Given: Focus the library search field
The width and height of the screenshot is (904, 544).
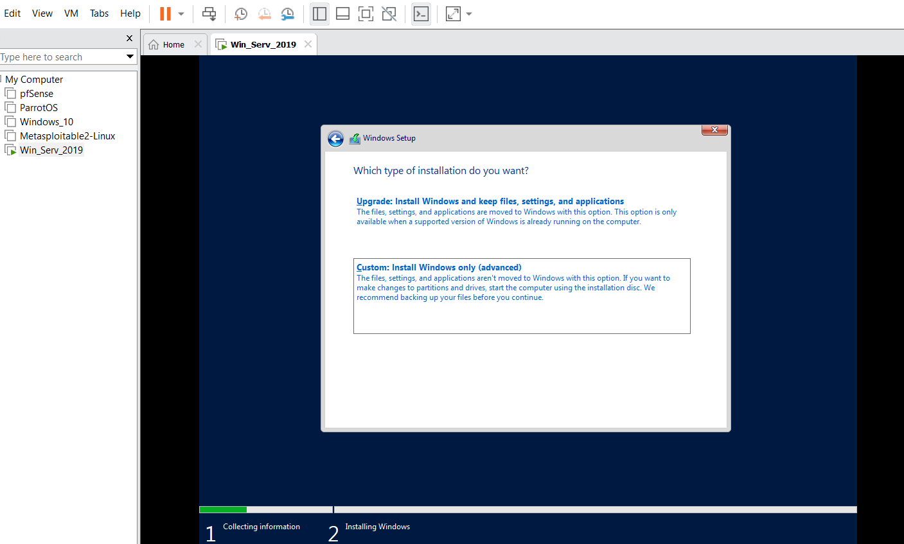Looking at the screenshot, I should (x=62, y=57).
